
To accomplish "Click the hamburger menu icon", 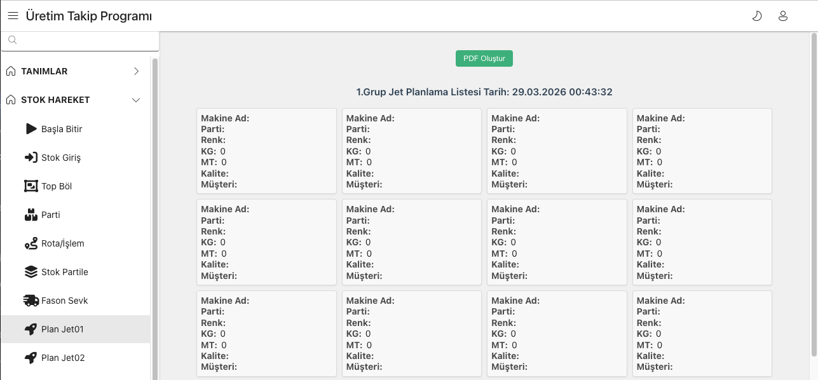I will [x=13, y=16].
